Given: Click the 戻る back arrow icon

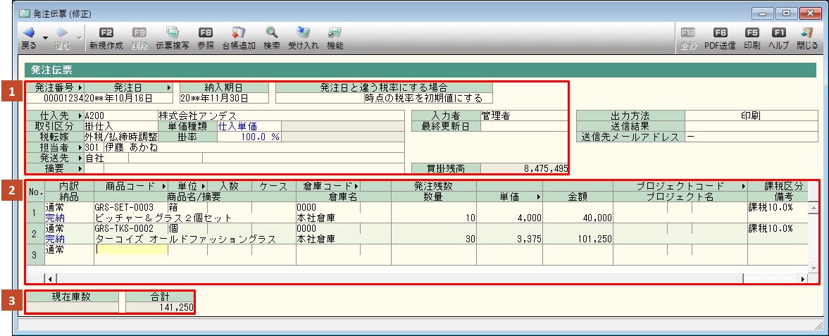Looking at the screenshot, I should click(x=28, y=32).
